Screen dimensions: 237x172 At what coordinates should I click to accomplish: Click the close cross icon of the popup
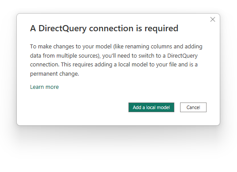pyautogui.click(x=213, y=19)
